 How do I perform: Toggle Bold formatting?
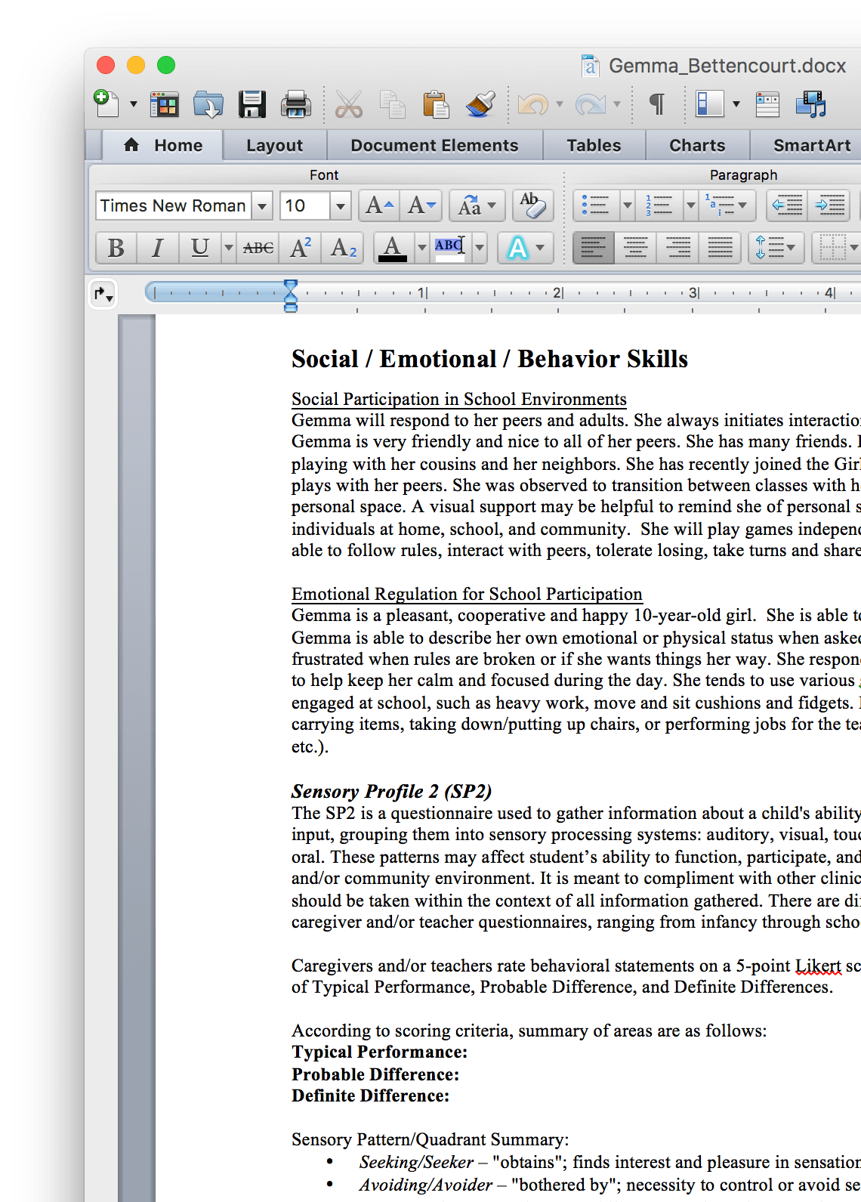[x=116, y=248]
